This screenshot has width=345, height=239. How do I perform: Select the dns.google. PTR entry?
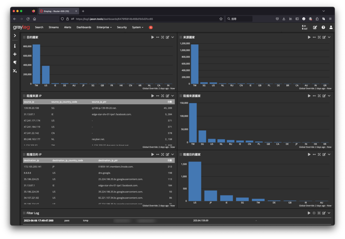coord(104,173)
